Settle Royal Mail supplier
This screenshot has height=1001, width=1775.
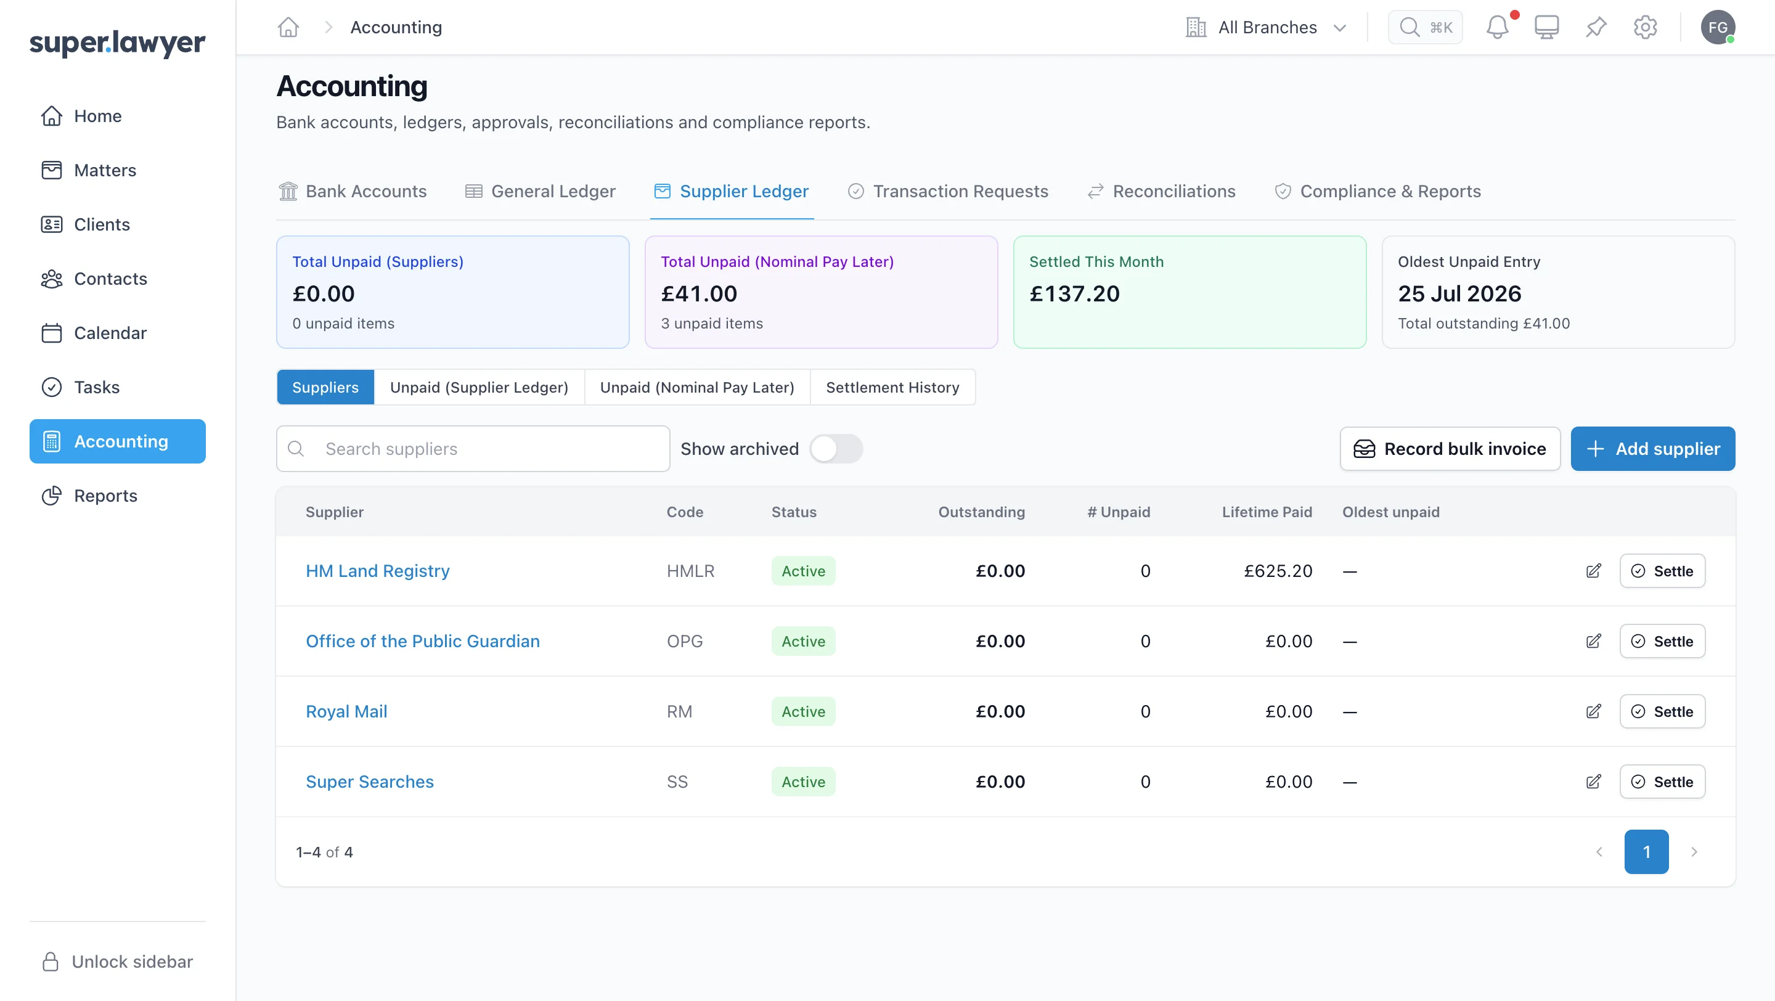click(x=1662, y=712)
